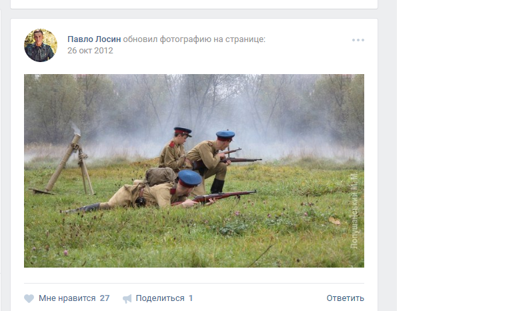The height and width of the screenshot is (311, 505).
Task: Click the divider line above the like bar
Action: 194,283
